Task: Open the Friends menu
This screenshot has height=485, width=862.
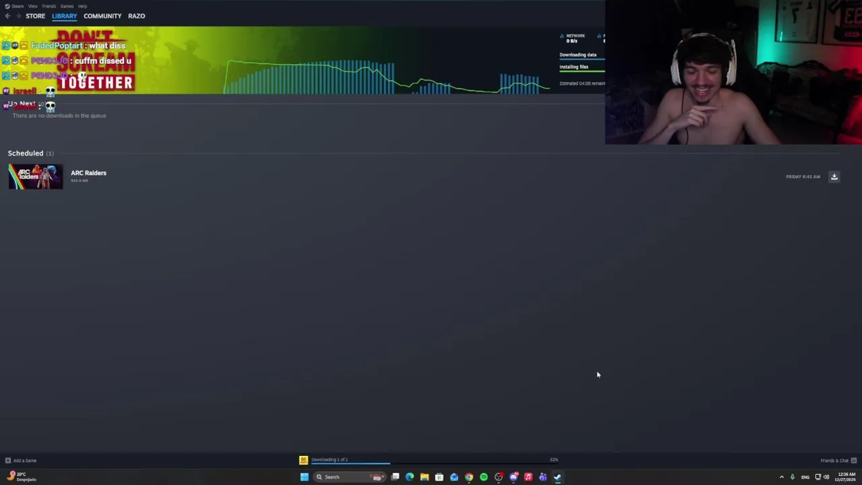Action: coord(48,6)
